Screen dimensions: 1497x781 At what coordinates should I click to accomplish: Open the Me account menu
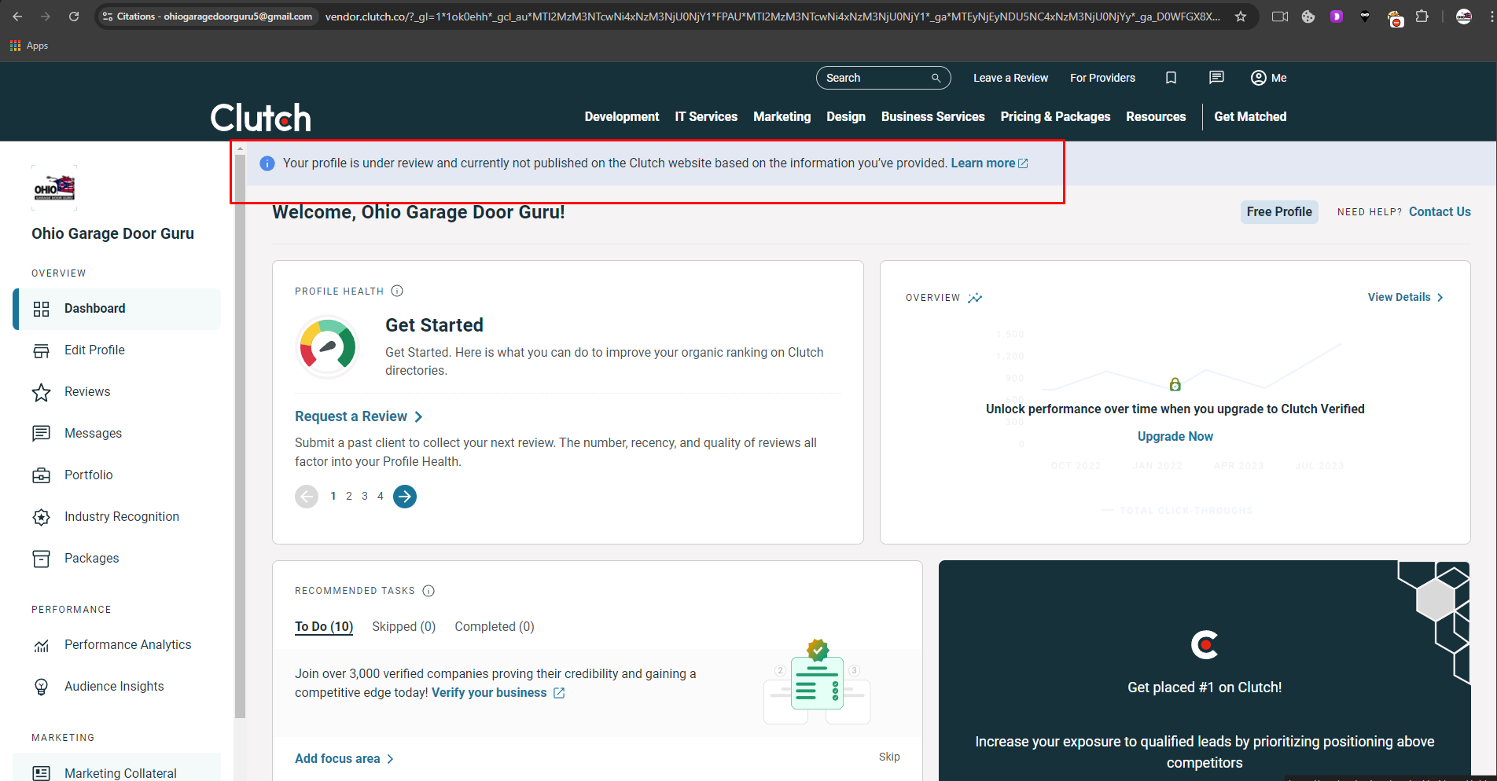[x=1268, y=78]
